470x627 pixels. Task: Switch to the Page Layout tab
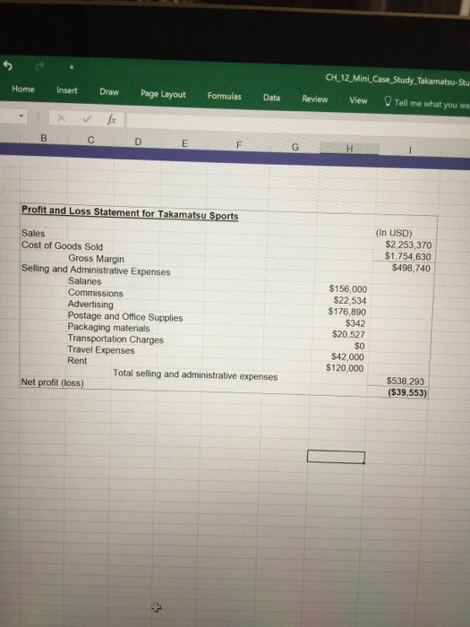point(163,94)
